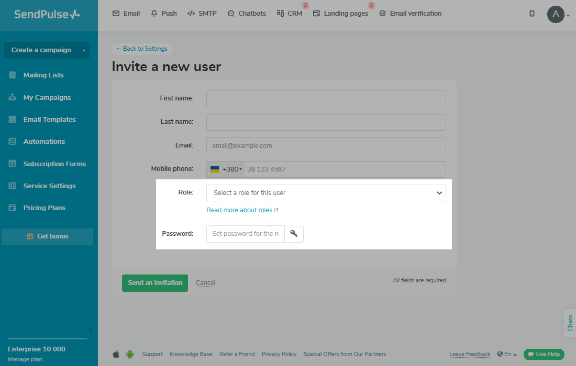Screen dimensions: 576x366
Task: Open the Live Help chat button
Action: click(544, 354)
